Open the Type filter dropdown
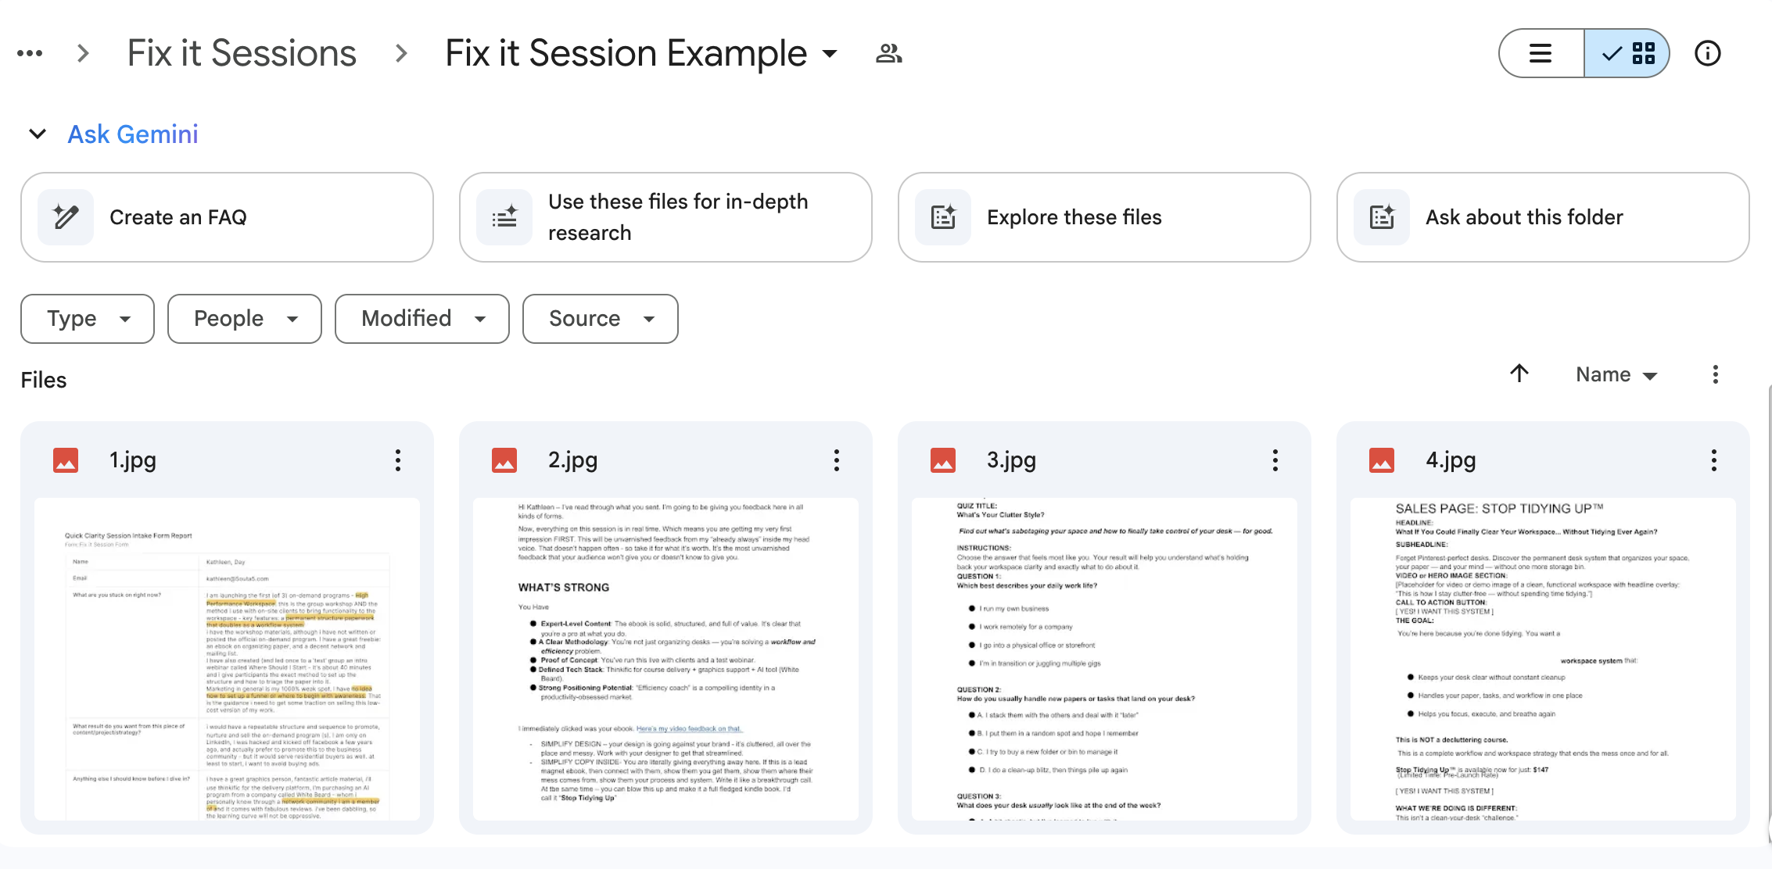1772x869 pixels. [88, 319]
